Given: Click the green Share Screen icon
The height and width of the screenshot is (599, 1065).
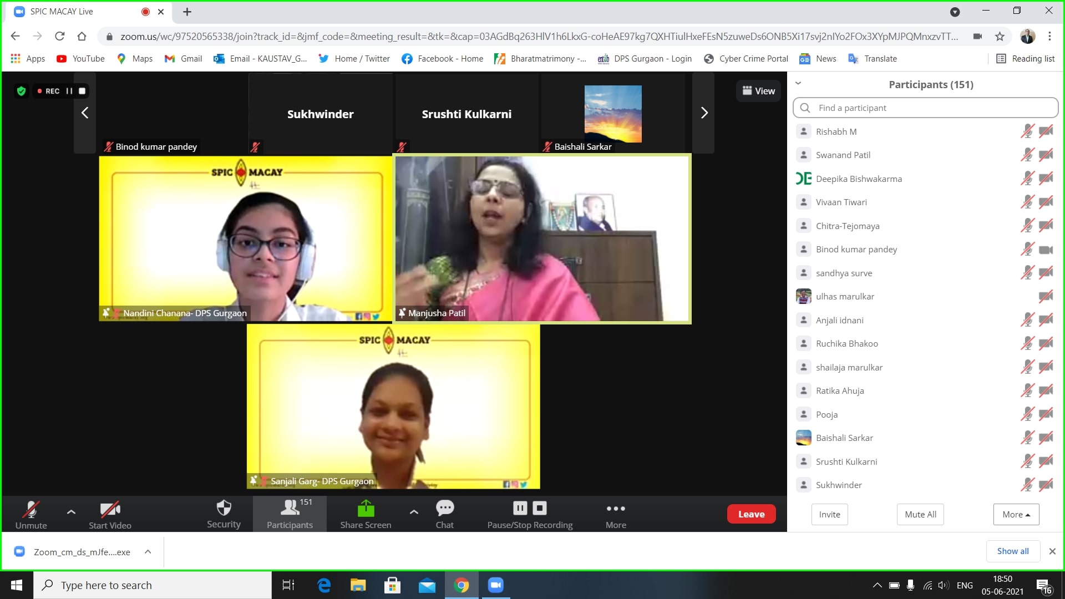Looking at the screenshot, I should [366, 508].
